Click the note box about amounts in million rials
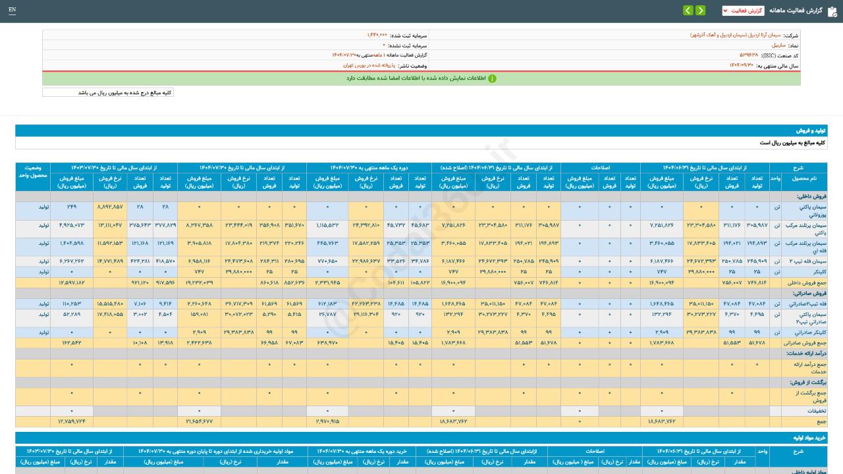 click(x=108, y=93)
